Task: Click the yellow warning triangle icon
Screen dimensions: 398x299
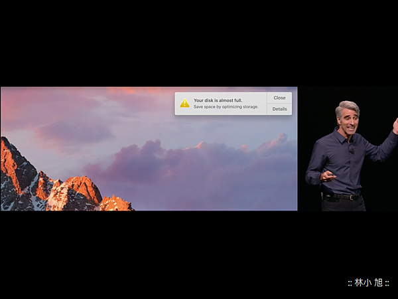Action: coord(185,103)
